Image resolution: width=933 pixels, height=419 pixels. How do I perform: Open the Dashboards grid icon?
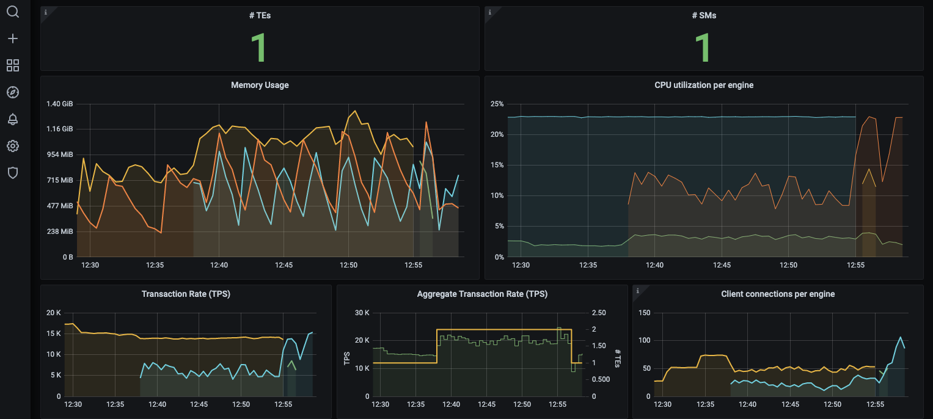(x=13, y=65)
